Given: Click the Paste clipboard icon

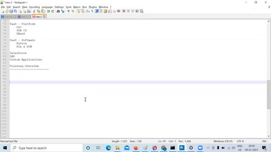Looking at the screenshot, I should click(x=43, y=11).
